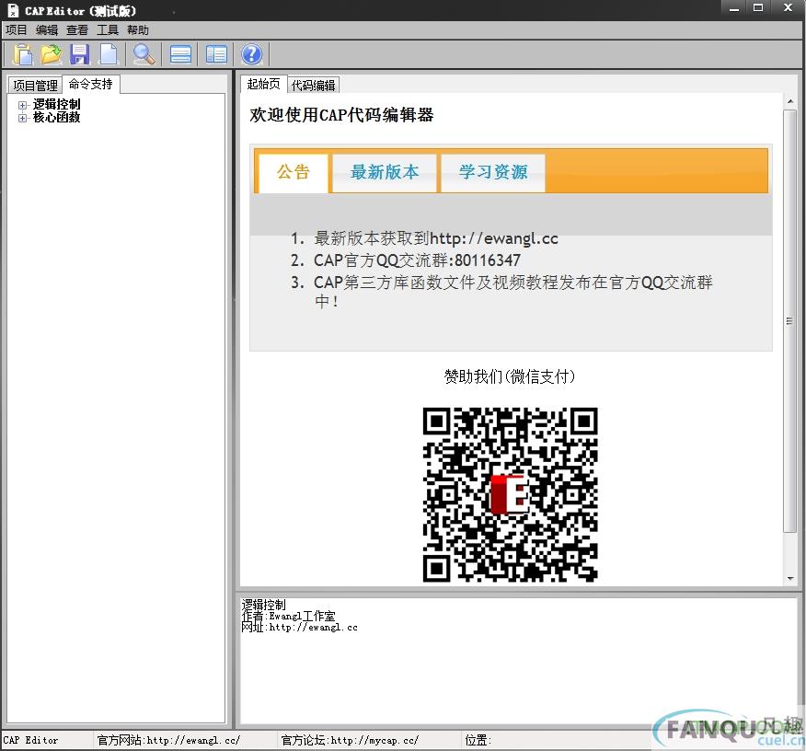Screen dimensions: 806x751
Task: Click the horizontal split layout icon
Action: click(x=180, y=54)
